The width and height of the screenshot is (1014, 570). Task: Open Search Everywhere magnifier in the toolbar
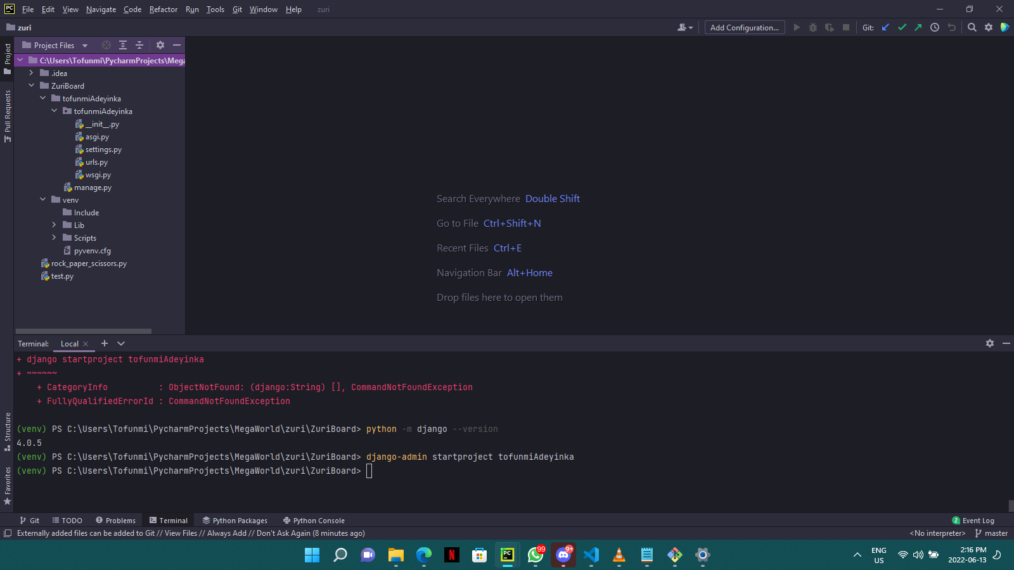point(972,27)
